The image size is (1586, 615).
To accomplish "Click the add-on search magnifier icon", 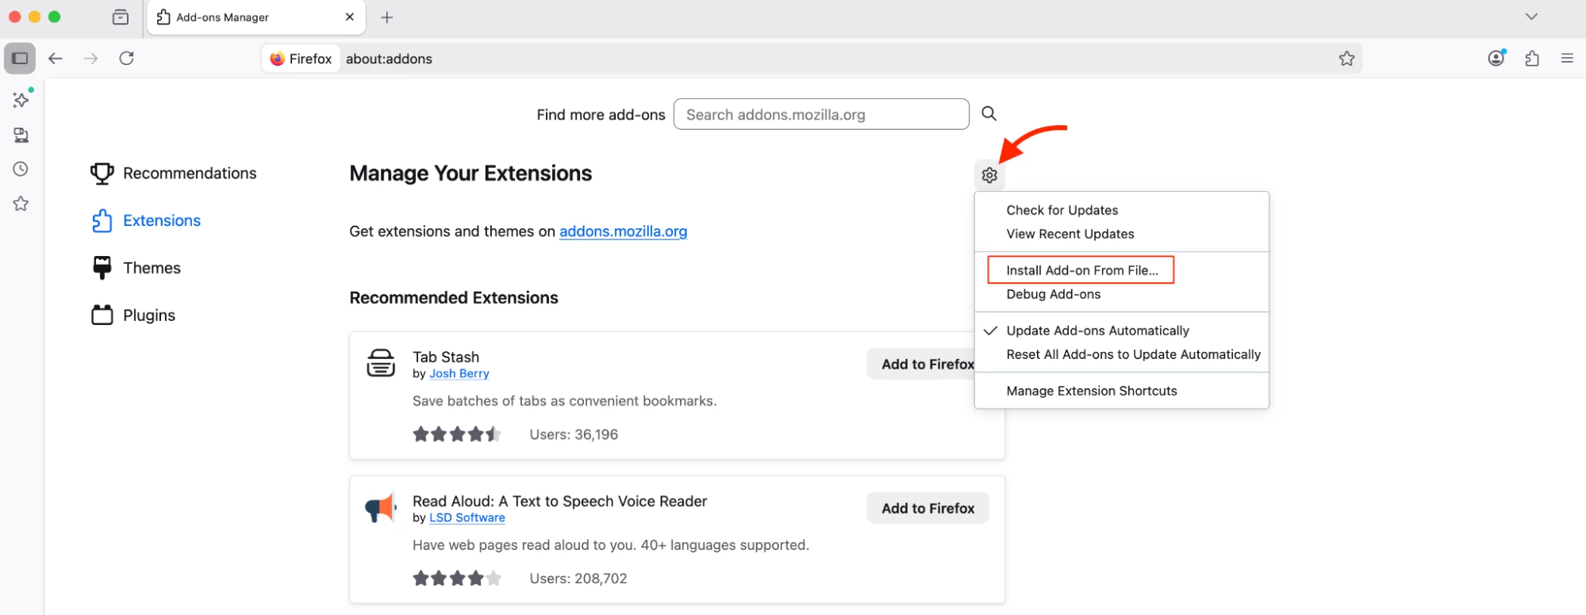I will (989, 113).
